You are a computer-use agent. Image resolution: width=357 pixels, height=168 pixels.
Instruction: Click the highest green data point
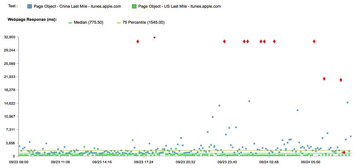133,140
